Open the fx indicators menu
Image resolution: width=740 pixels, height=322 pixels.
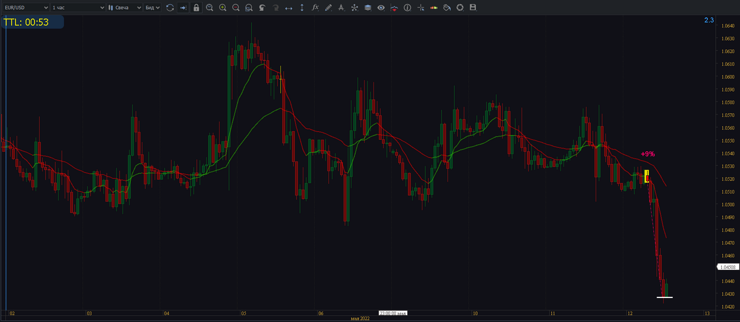point(315,7)
